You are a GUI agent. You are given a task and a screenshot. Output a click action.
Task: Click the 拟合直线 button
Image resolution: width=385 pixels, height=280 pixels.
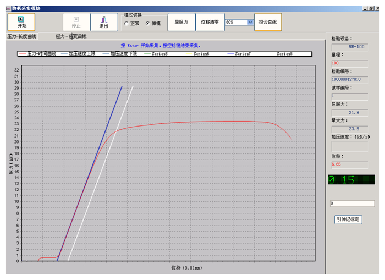(x=268, y=22)
